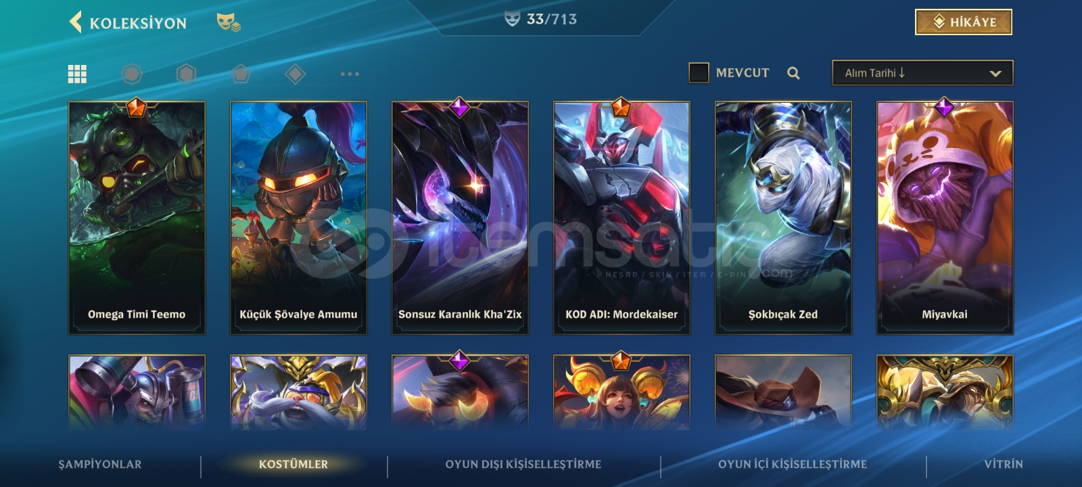Click the search magnifier icon
The height and width of the screenshot is (487, 1082).
[793, 73]
